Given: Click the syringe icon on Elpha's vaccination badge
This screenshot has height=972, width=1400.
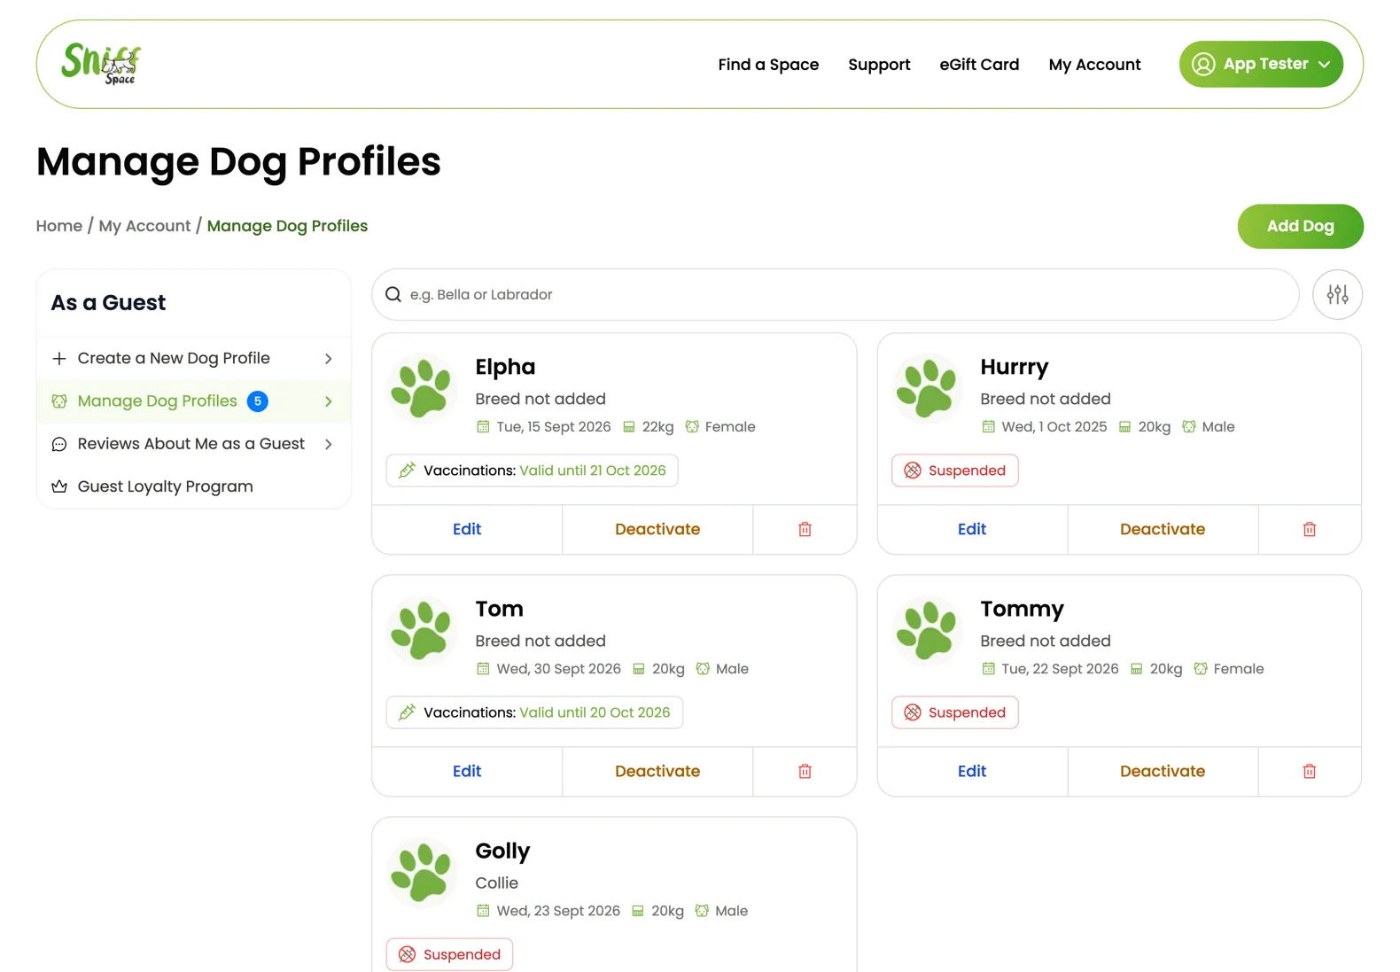Looking at the screenshot, I should pos(407,470).
